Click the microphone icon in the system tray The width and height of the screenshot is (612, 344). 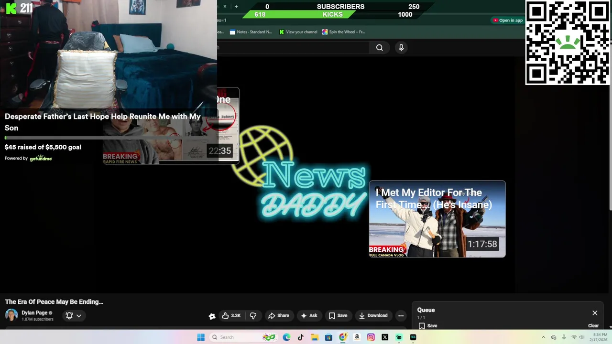tap(564, 337)
